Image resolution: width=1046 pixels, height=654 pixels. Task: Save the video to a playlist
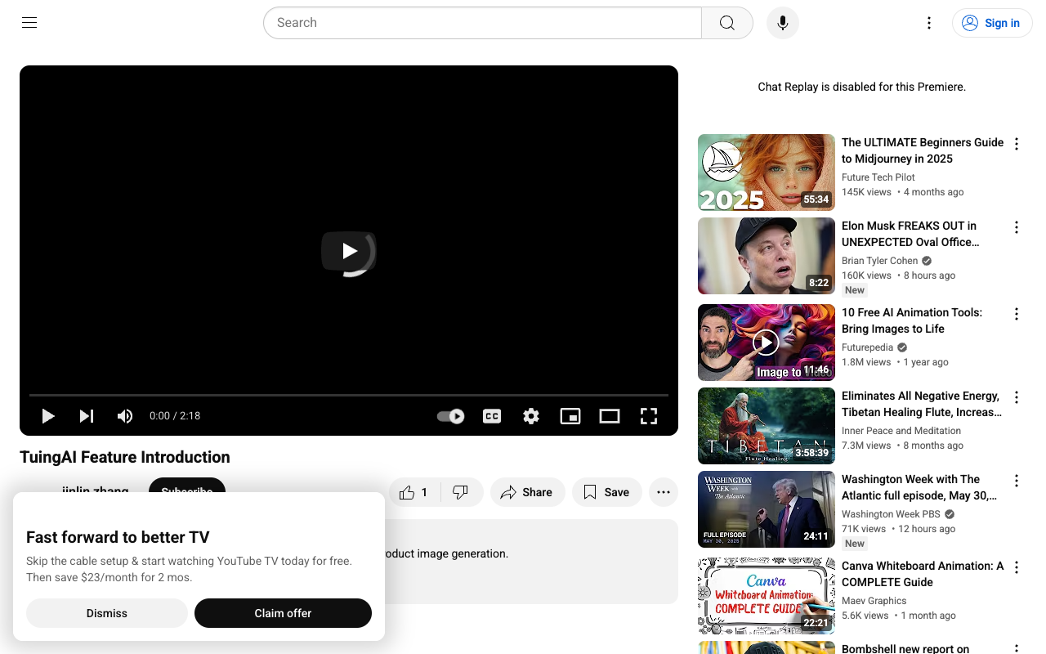(606, 492)
